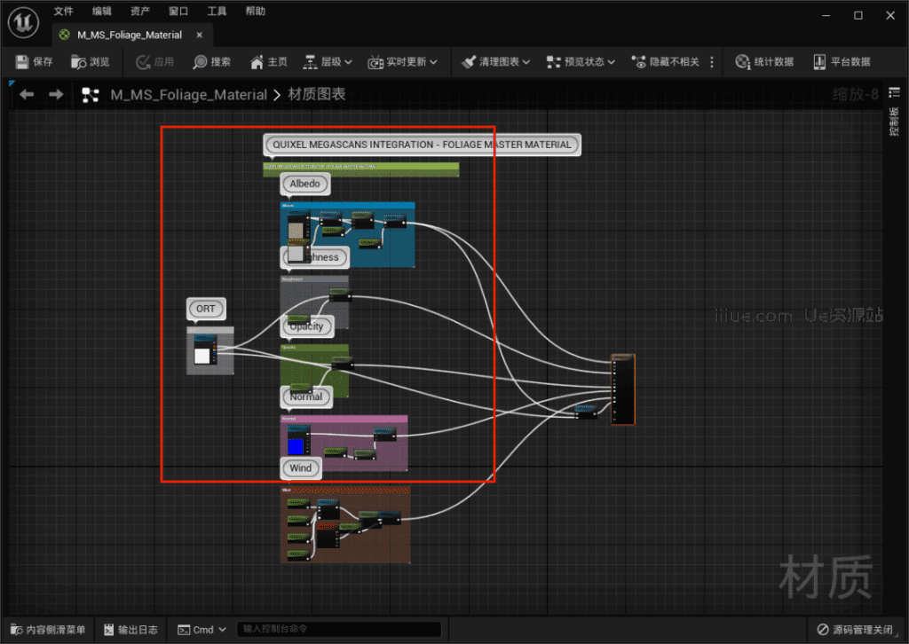
Task: Click the Search (搜索) magnifier icon
Action: [201, 62]
